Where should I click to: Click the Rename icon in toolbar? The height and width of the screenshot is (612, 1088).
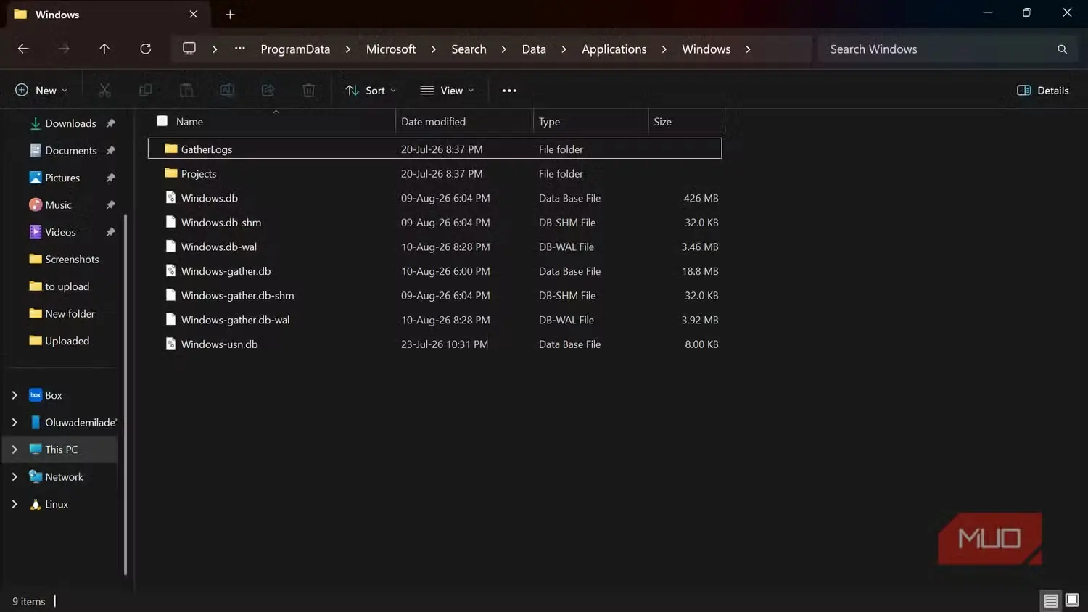(227, 90)
